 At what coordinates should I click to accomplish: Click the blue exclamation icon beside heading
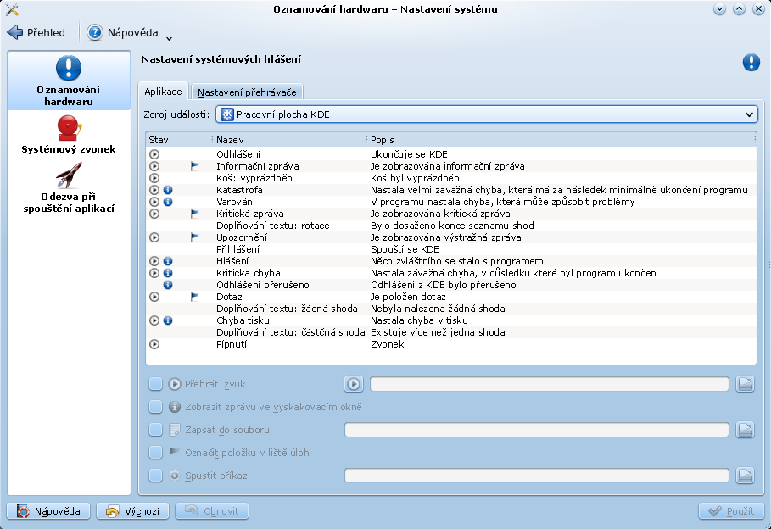(751, 62)
